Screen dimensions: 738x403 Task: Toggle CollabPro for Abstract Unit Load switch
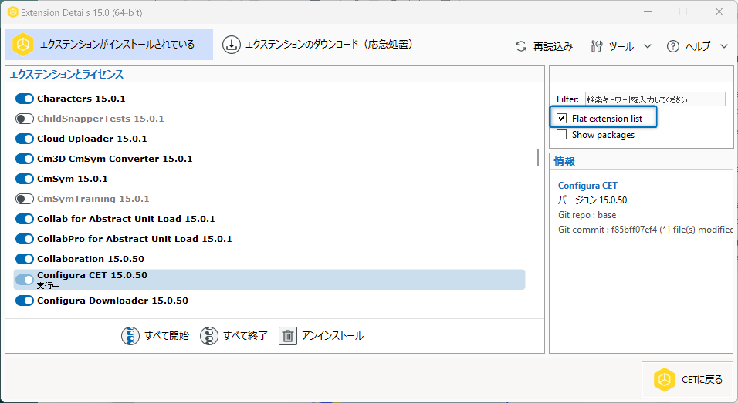point(25,239)
